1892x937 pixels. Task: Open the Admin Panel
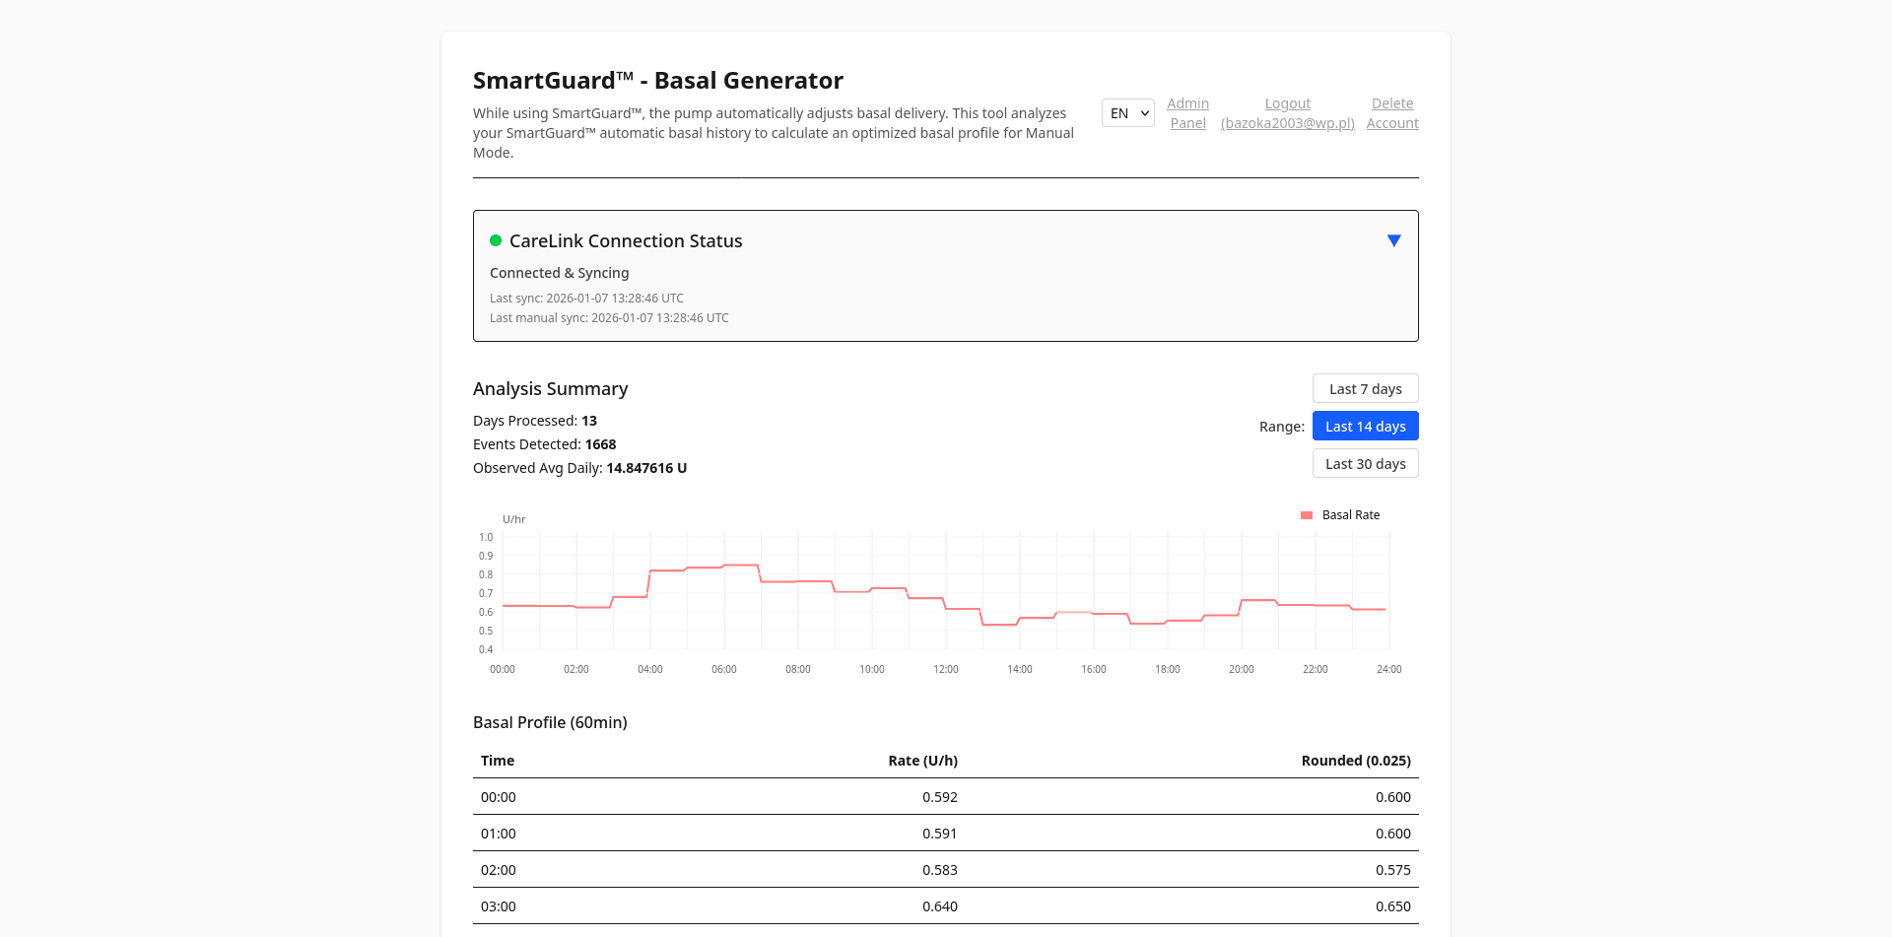click(x=1187, y=112)
